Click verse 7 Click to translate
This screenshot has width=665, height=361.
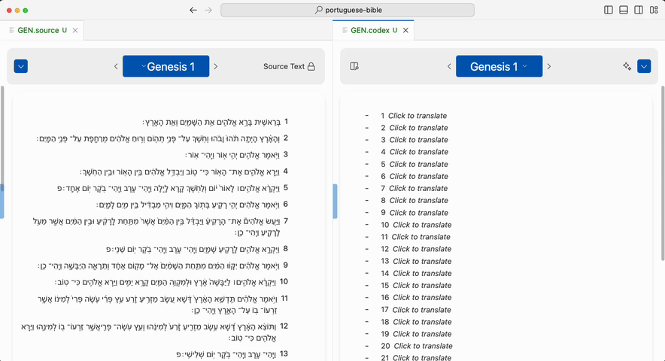(418, 188)
